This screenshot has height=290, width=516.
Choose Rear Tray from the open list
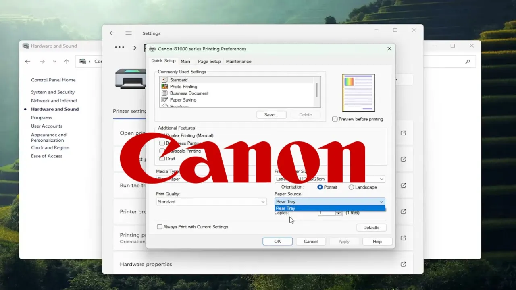tap(330, 208)
